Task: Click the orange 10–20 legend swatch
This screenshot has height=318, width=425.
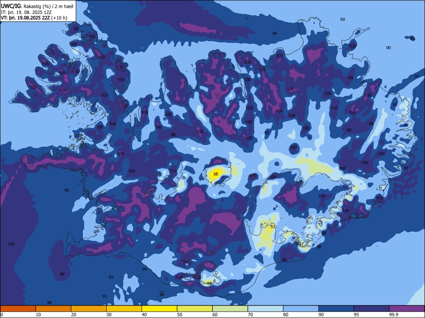Action: (x=54, y=309)
